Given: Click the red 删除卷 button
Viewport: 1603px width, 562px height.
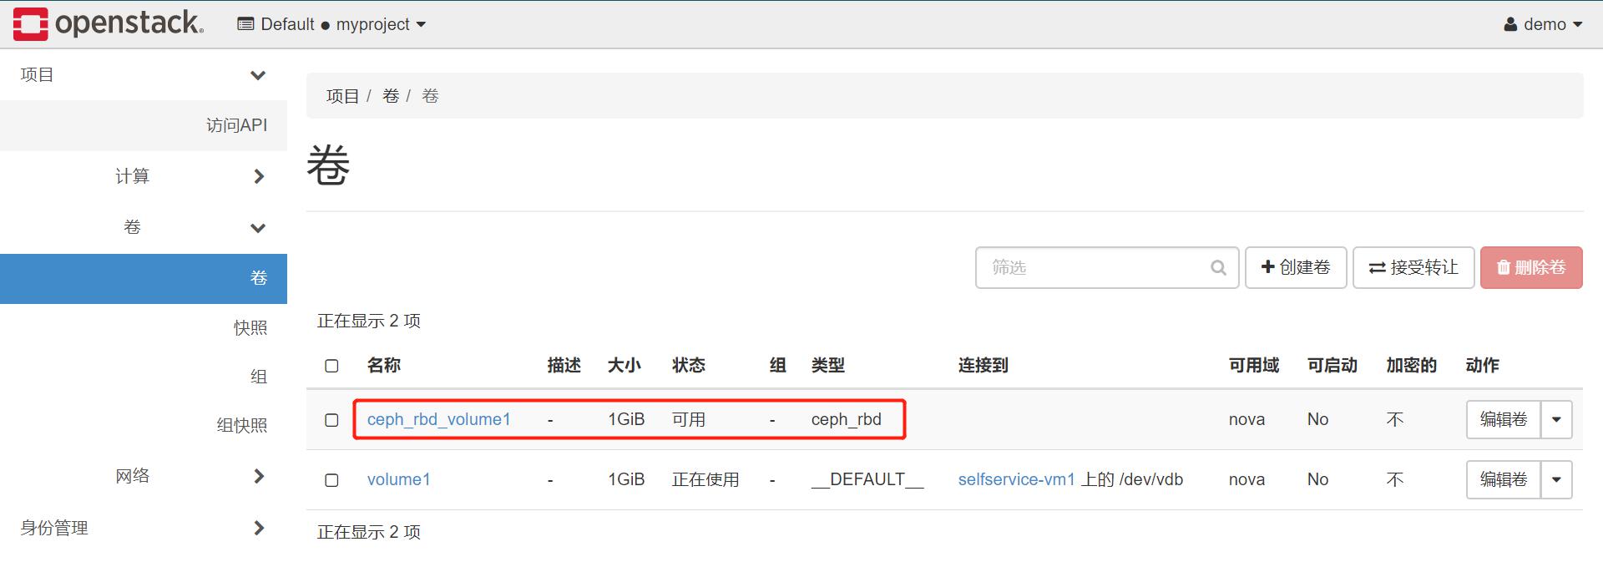Looking at the screenshot, I should pyautogui.click(x=1531, y=267).
